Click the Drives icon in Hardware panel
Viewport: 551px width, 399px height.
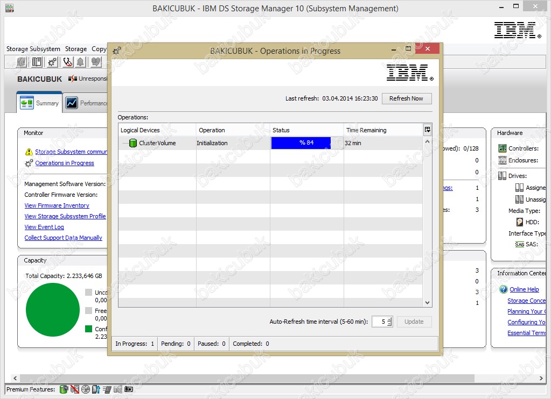point(502,176)
